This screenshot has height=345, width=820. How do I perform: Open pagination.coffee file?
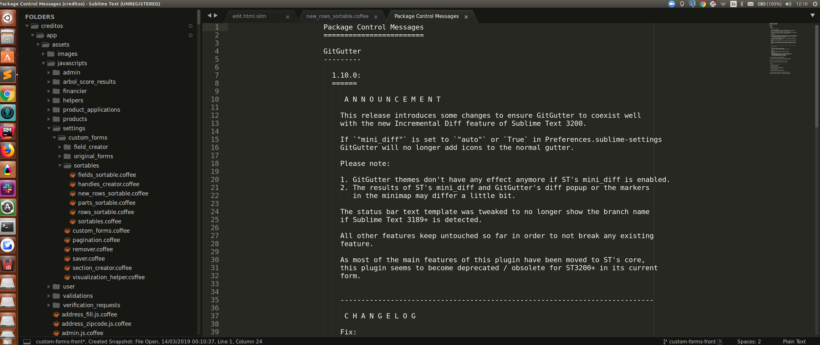96,240
